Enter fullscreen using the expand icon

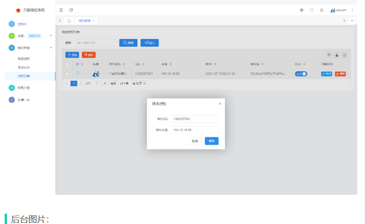[312, 10]
